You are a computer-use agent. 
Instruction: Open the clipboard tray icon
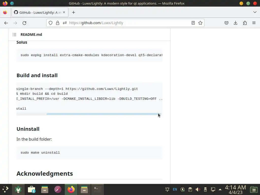pyautogui.click(x=190, y=189)
